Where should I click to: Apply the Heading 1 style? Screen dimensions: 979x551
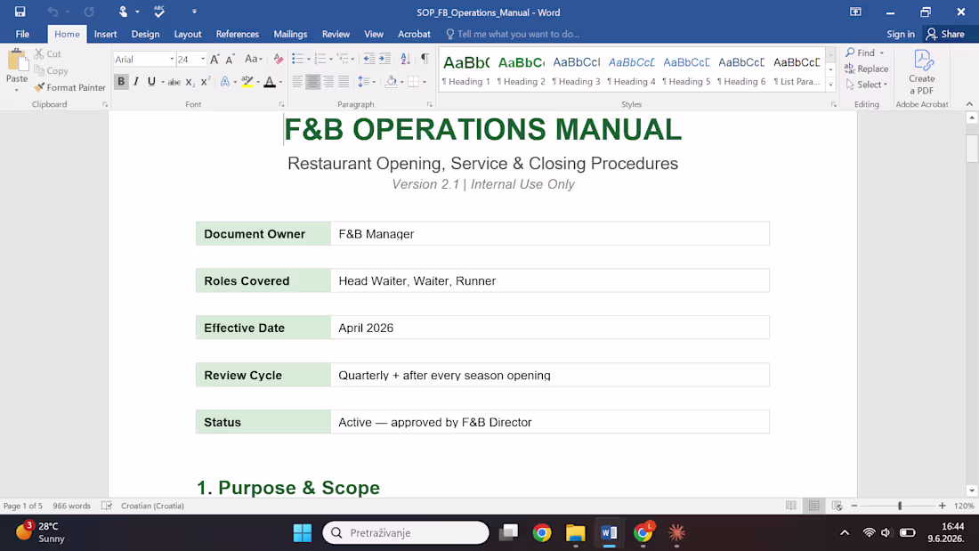pos(465,70)
